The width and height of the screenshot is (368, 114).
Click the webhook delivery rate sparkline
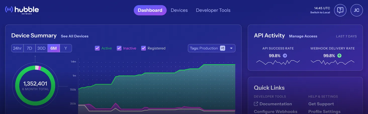pos(333,62)
